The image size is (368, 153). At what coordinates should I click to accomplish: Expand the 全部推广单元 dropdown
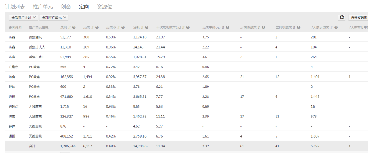point(54,18)
